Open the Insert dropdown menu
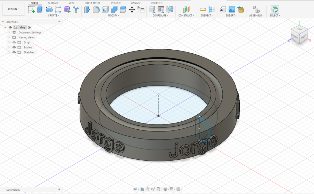 coord(231,15)
